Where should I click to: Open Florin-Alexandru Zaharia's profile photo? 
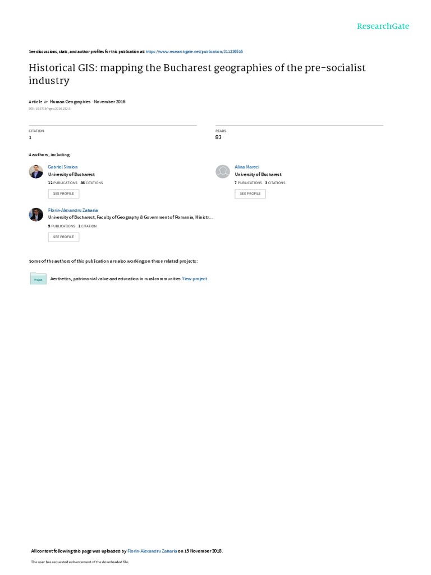36,215
